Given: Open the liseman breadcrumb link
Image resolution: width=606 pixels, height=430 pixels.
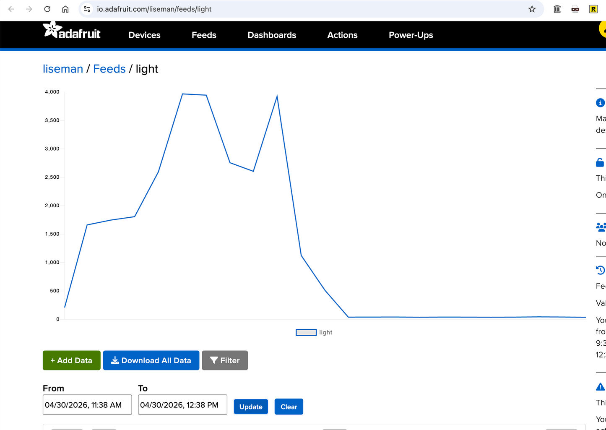Looking at the screenshot, I should [x=63, y=69].
